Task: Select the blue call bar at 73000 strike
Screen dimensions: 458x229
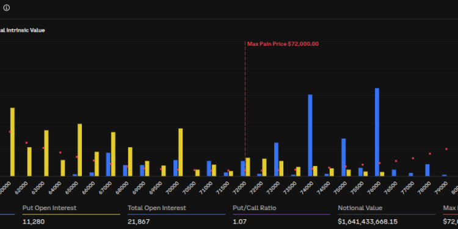Action: [x=276, y=159]
